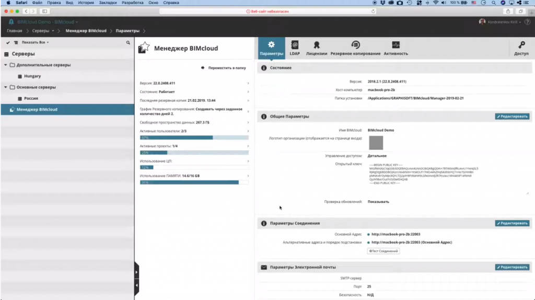Go to Главная in breadcrumb
This screenshot has width=535, height=300.
click(14, 31)
